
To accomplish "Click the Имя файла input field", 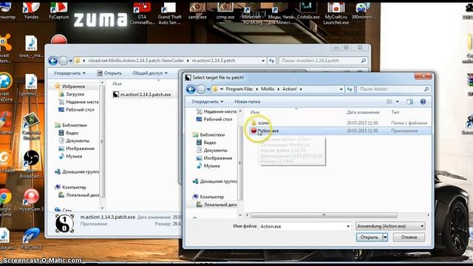I will click(302, 226).
